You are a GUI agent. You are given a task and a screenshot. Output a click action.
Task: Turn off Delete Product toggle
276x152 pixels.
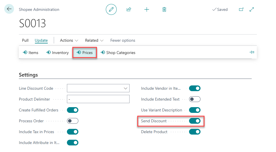click(195, 132)
